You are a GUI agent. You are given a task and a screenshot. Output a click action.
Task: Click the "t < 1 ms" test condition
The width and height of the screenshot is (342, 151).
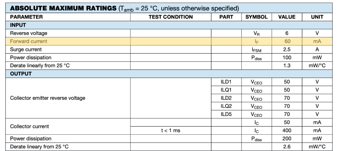(x=170, y=131)
